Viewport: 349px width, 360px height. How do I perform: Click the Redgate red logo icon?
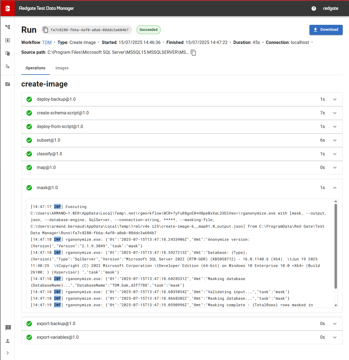click(7, 8)
